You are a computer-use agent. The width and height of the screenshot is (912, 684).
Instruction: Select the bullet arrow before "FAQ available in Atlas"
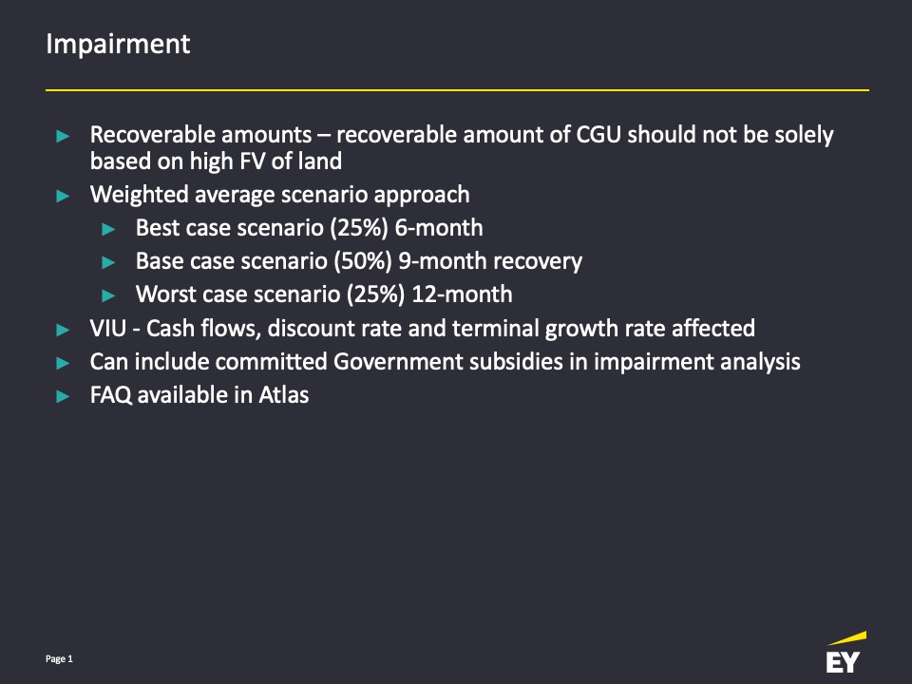click(64, 396)
